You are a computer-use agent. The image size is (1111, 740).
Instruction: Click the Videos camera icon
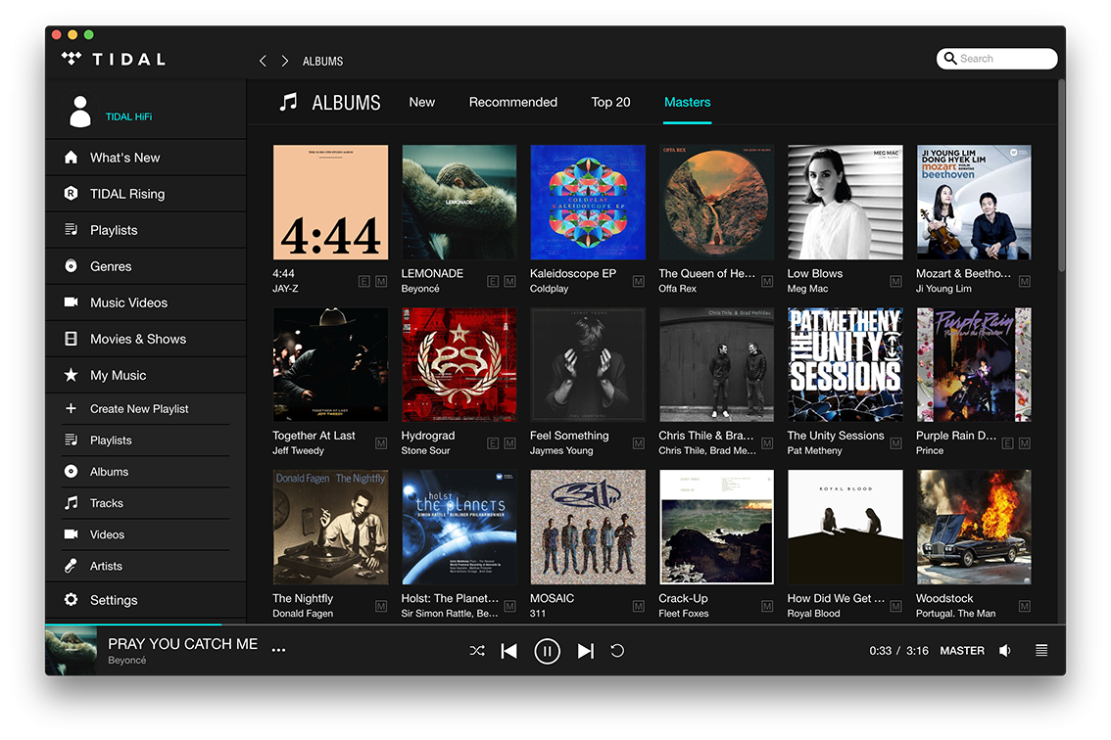tap(71, 533)
